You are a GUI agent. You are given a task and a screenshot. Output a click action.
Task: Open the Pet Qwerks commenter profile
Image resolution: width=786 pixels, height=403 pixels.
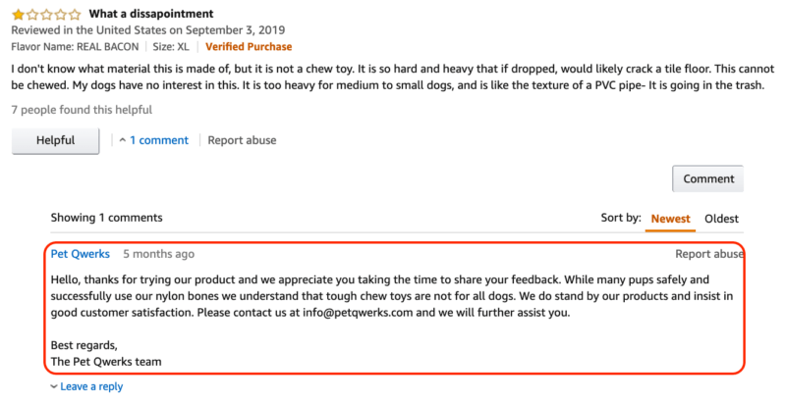(x=81, y=254)
